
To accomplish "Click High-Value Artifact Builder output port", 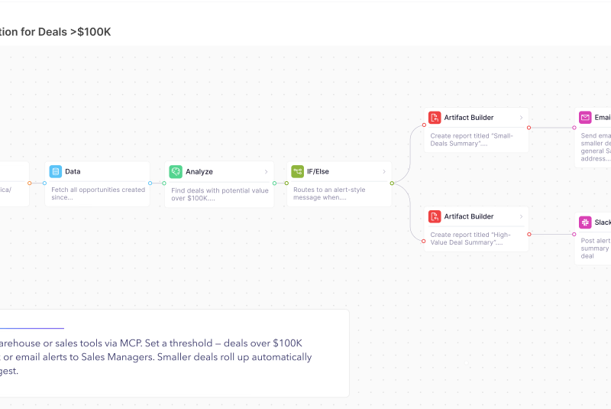I will tap(529, 235).
